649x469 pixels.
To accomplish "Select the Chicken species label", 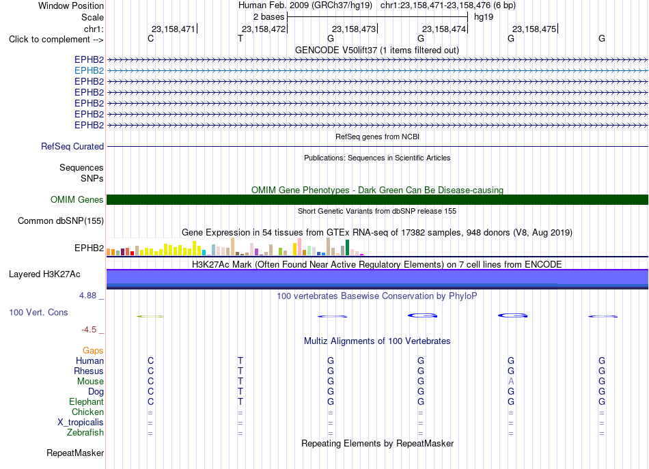I will pos(87,412).
